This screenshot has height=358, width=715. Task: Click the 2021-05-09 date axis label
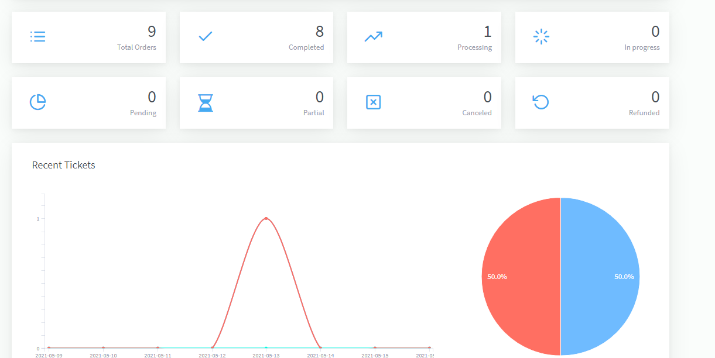pyautogui.click(x=49, y=355)
